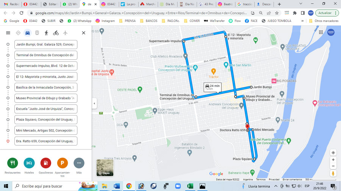The width and height of the screenshot is (341, 191).
Task: Open the Google Maps hamburger menu
Action: [8, 33]
